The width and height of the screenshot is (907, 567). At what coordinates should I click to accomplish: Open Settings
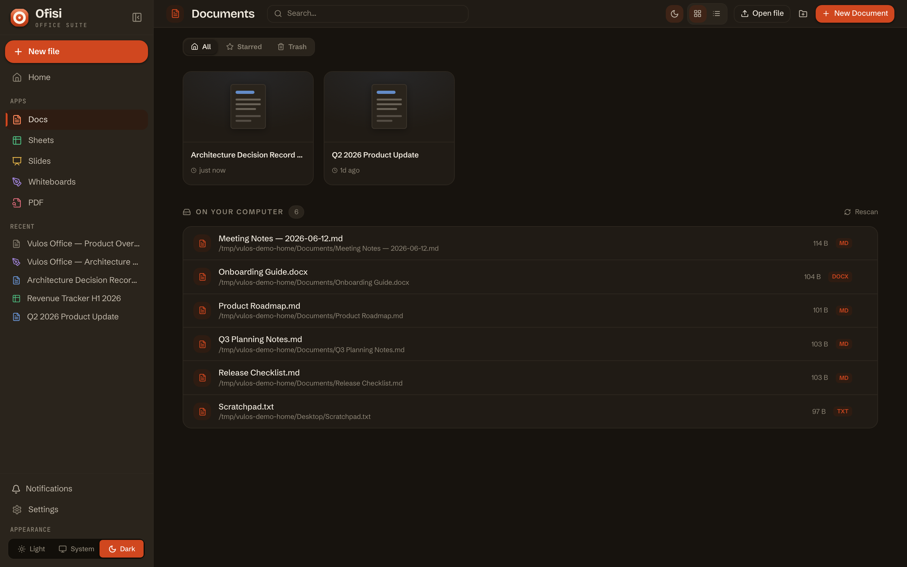[77, 510]
